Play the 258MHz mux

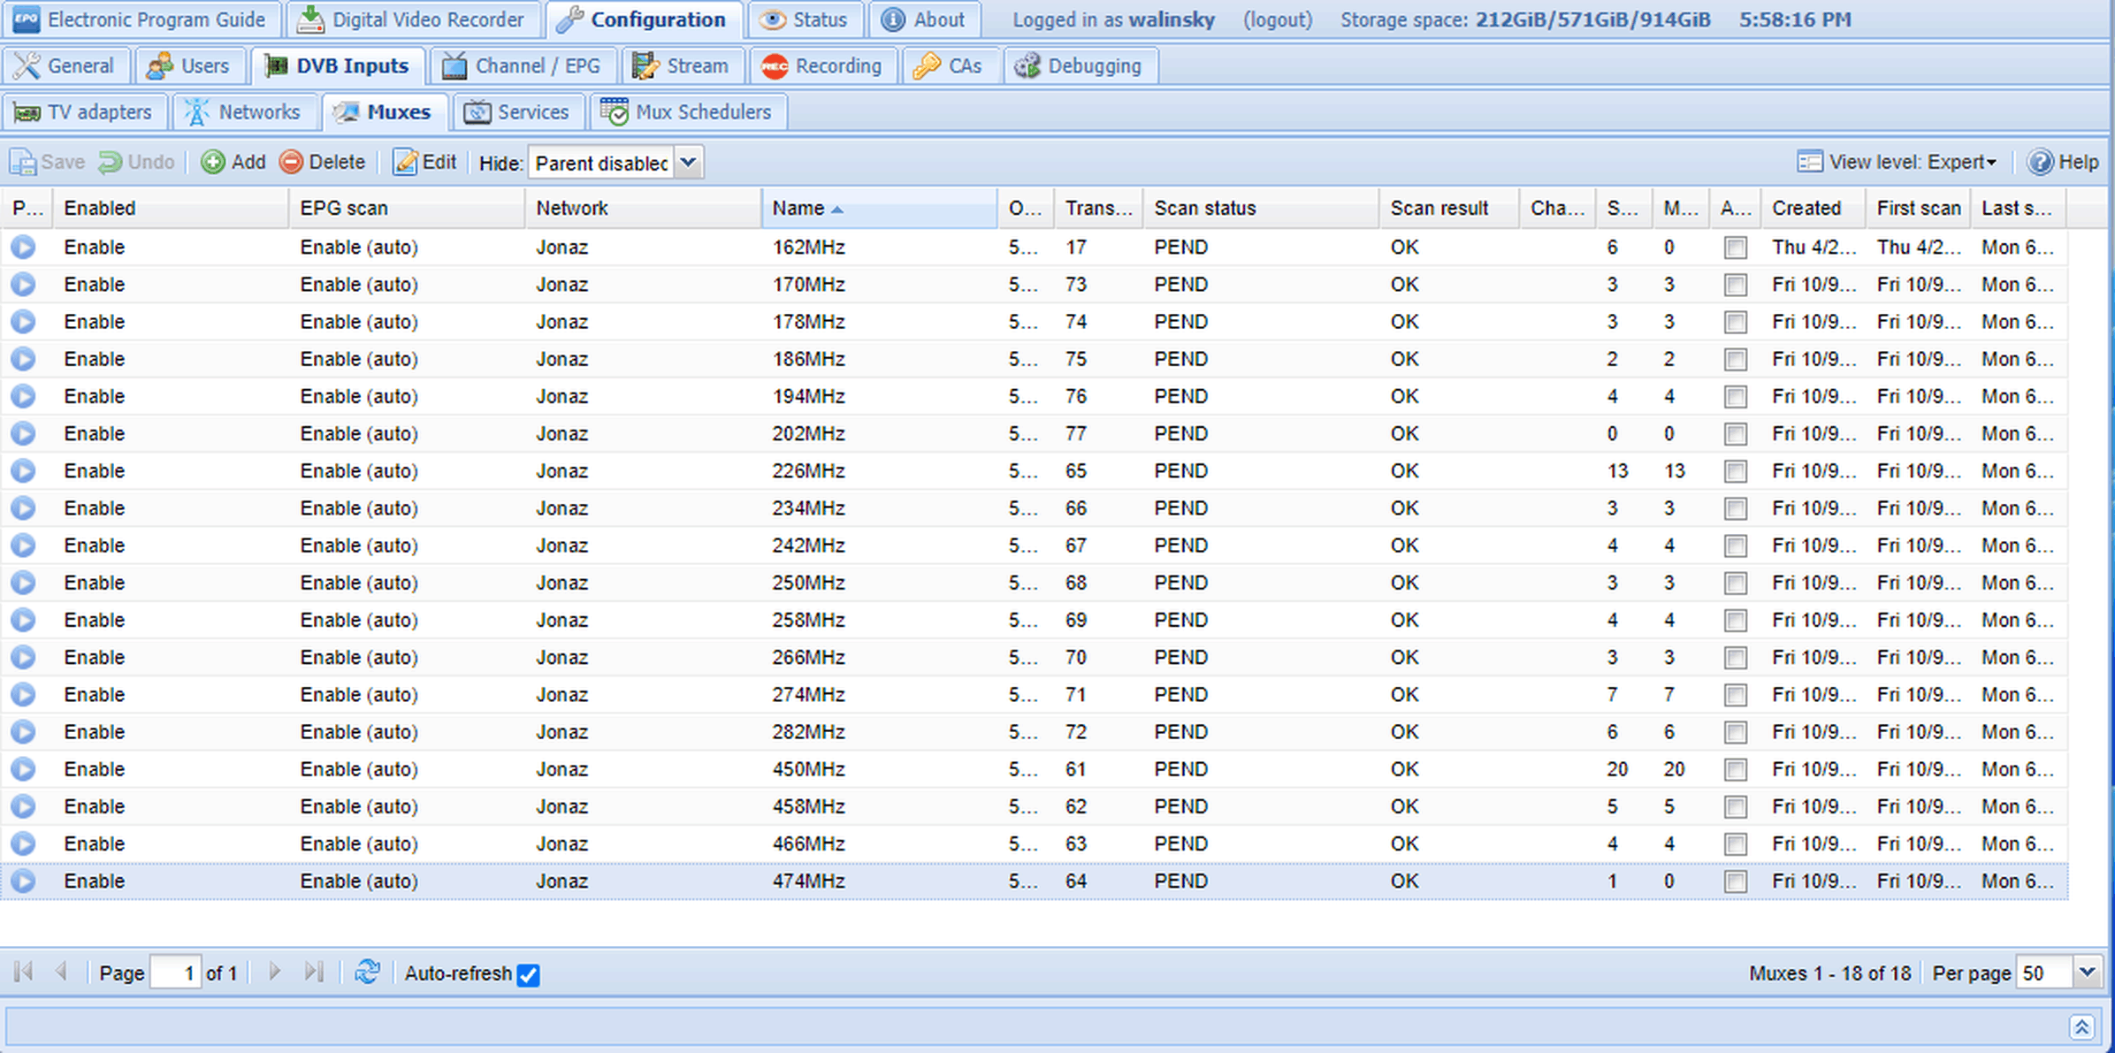(23, 620)
